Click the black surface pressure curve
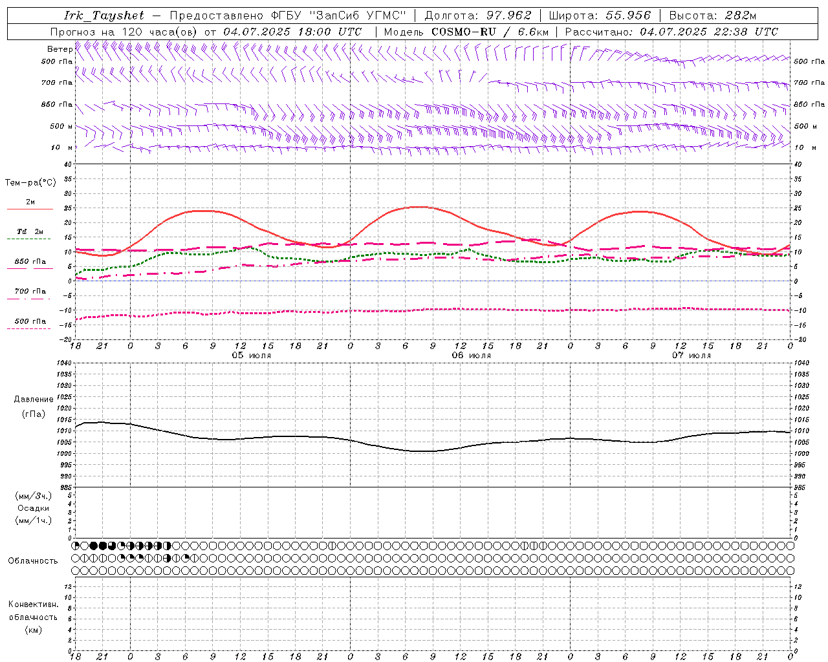 [433, 451]
